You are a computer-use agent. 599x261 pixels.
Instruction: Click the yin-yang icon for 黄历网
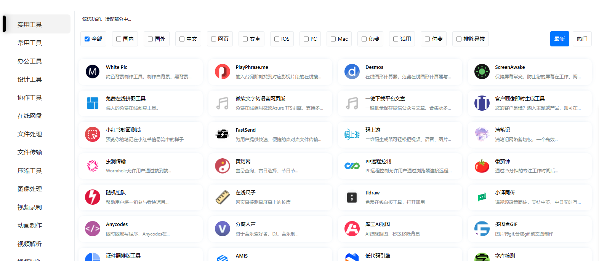click(222, 166)
